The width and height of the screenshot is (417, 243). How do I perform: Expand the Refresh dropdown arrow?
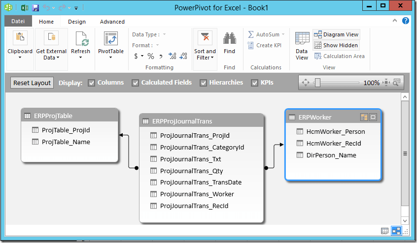[80, 58]
